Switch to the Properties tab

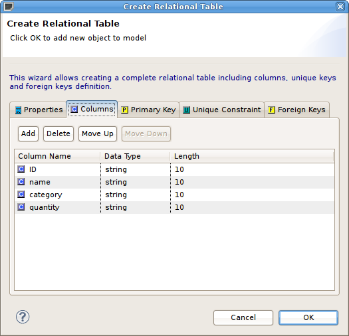[39, 110]
